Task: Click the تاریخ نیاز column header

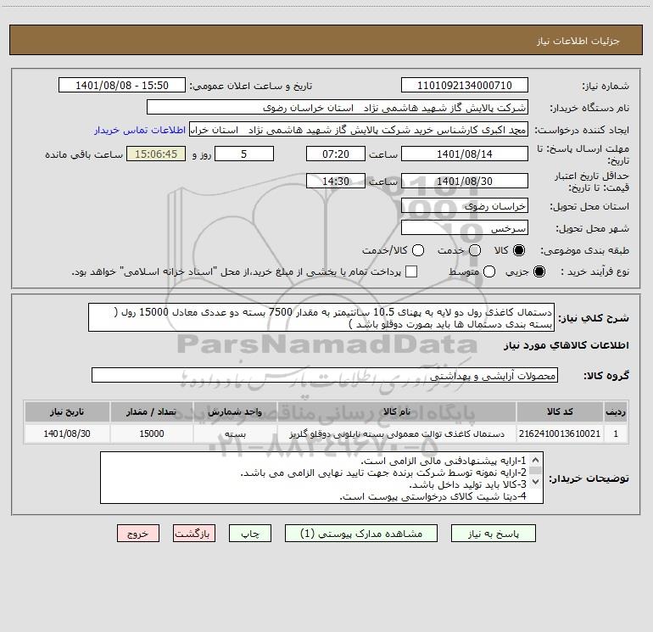Action: (x=67, y=411)
